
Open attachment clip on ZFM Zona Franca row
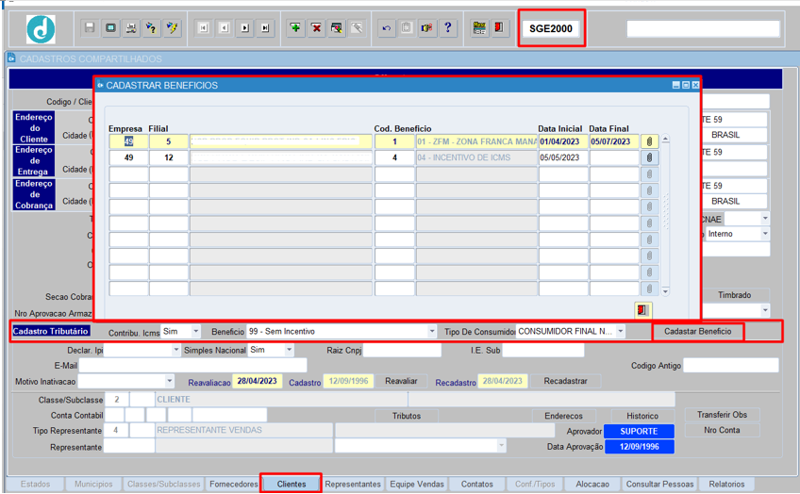pyautogui.click(x=649, y=141)
